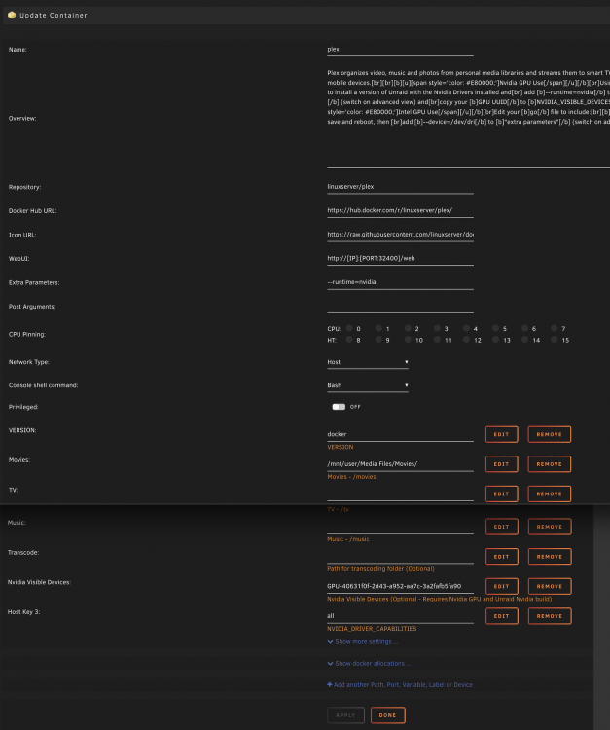Remove the Host Key 3 variable

coord(550,616)
